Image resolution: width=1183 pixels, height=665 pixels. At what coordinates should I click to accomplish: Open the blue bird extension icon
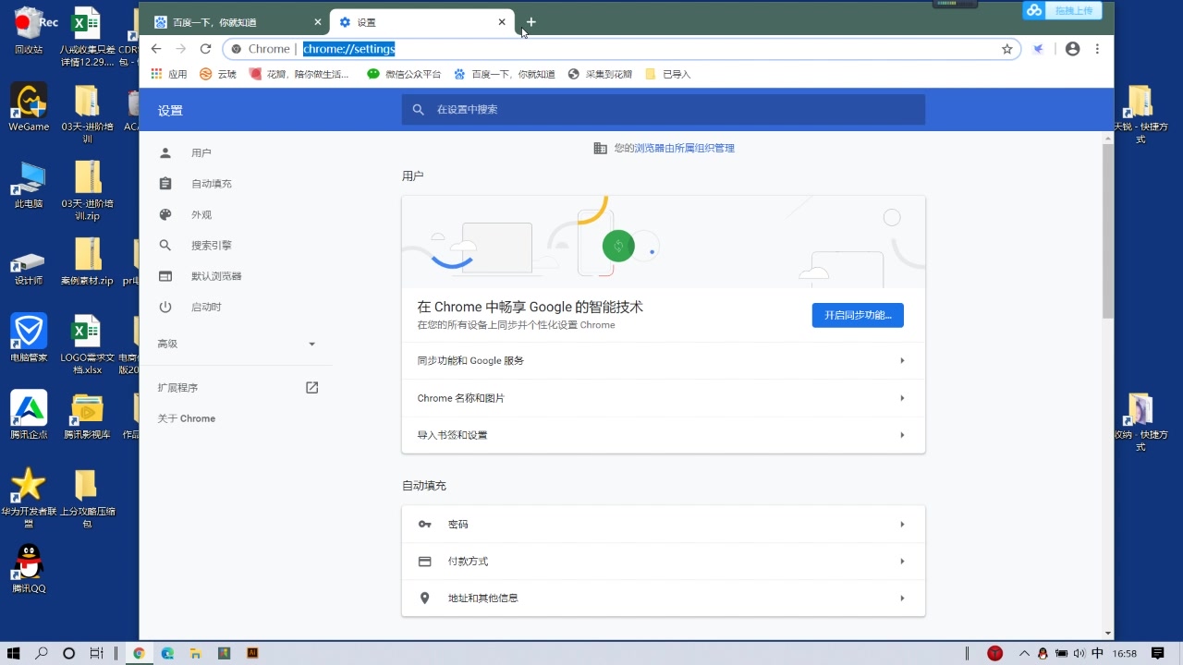point(1038,49)
